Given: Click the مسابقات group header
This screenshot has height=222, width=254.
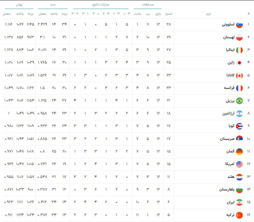Looking at the screenshot, I should [x=148, y=4].
